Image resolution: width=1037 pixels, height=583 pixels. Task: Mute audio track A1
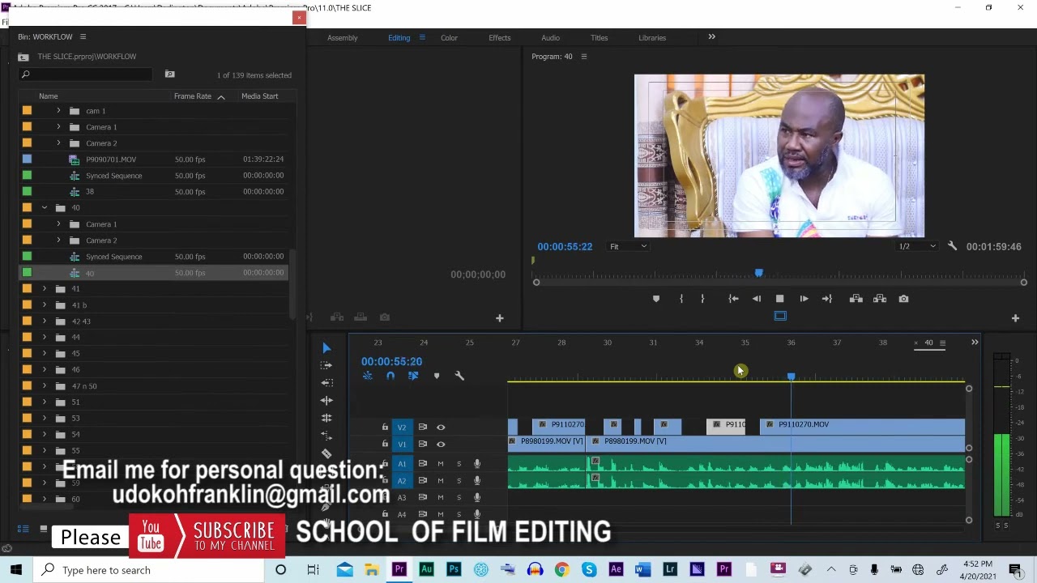tap(441, 464)
